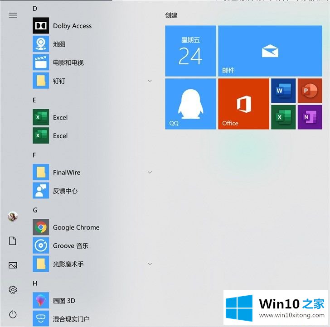Select the 电影和电视 label text
The width and height of the screenshot is (330, 327).
point(68,63)
